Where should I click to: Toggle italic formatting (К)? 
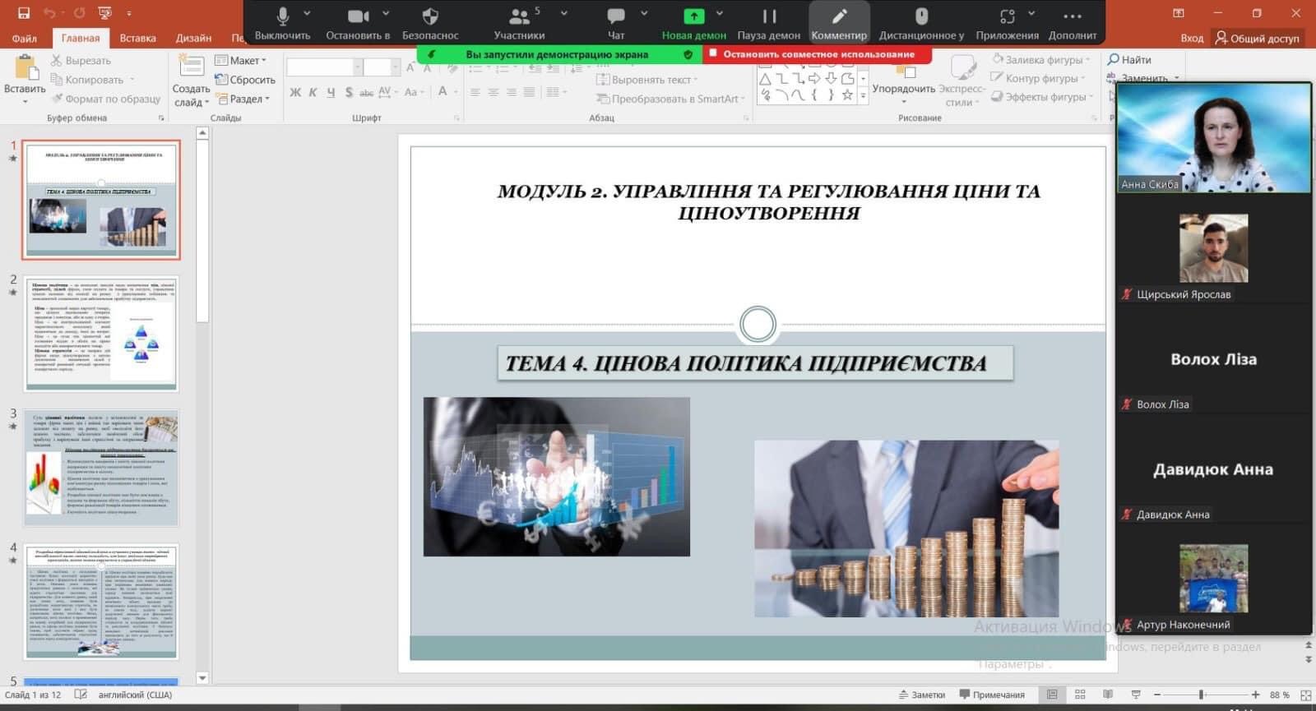(x=313, y=92)
